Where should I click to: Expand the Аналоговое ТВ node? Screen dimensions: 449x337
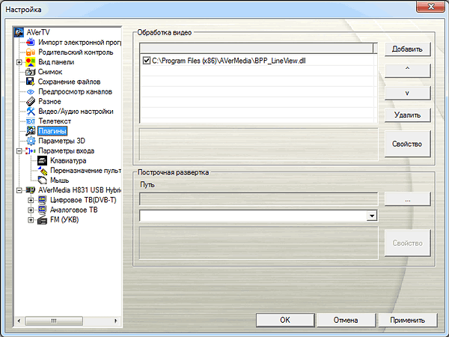(31, 210)
